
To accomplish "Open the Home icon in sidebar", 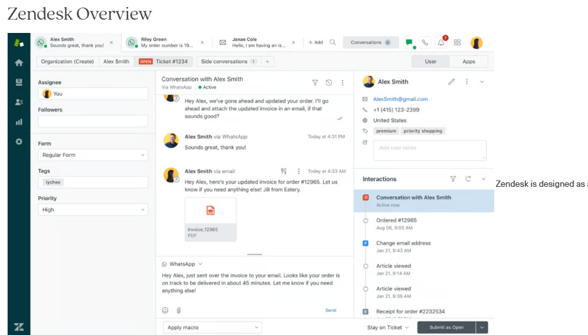I will (19, 63).
